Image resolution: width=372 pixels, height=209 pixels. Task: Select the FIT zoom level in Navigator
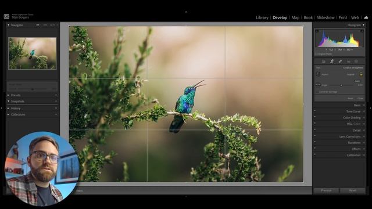[38, 25]
